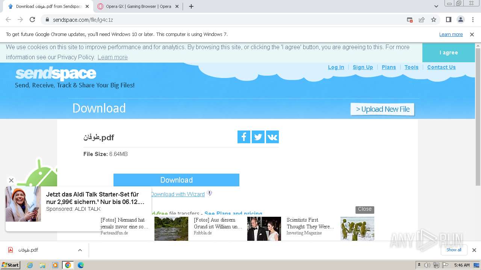Open the Fribbla.de William article ad
This screenshot has width=481, height=270.
218,226
